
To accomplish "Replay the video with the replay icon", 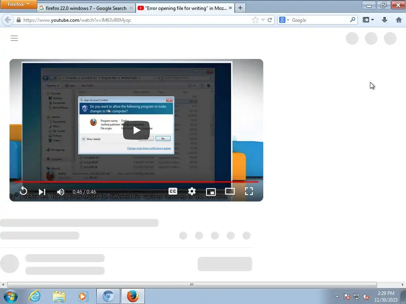I will pos(23,191).
